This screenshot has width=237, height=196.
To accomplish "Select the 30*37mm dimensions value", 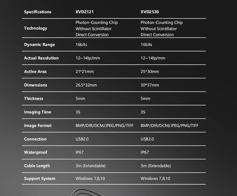I will tap(150, 85).
